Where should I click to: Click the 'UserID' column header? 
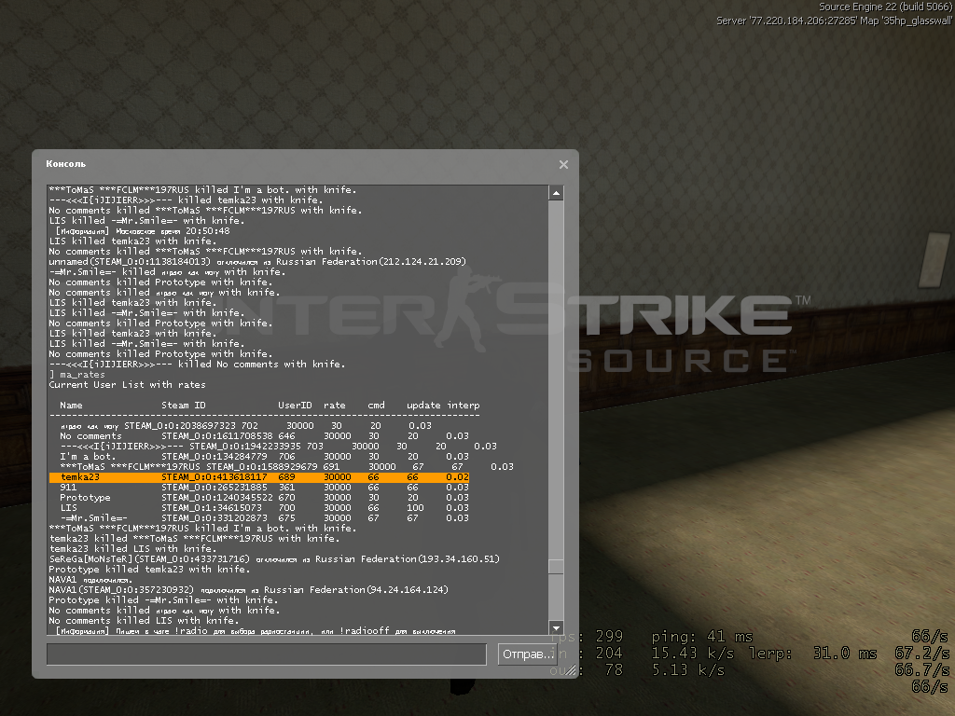click(x=295, y=406)
